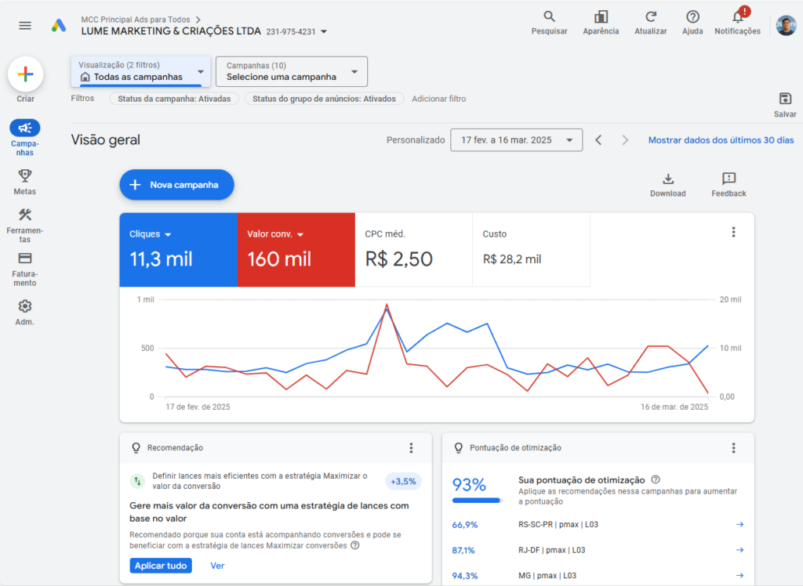Open the date range picker dropdown
Viewport: 803px width, 586px height.
pos(516,140)
